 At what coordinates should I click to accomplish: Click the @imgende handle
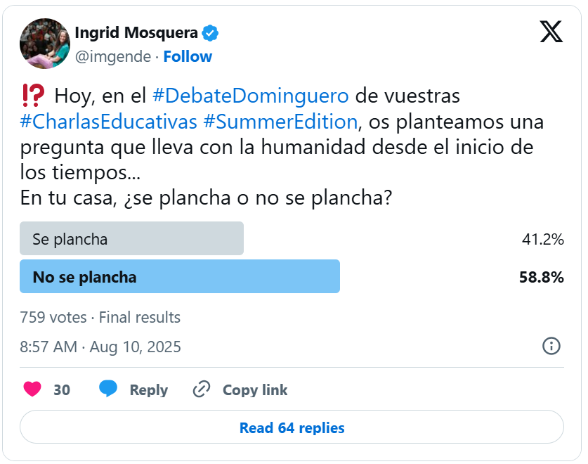click(112, 56)
